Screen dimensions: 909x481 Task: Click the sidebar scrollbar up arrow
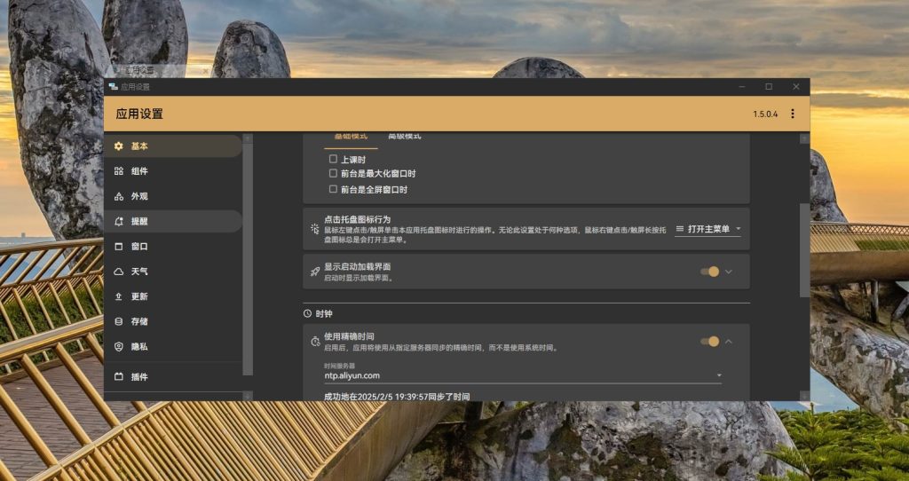[x=248, y=138]
